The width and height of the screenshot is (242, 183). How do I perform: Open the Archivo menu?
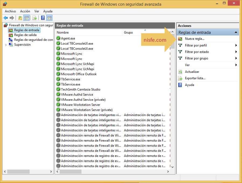point(10,11)
